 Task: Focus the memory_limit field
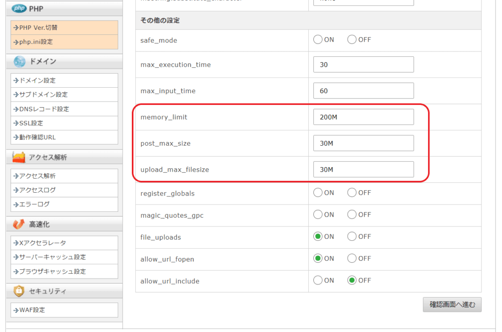click(x=363, y=117)
